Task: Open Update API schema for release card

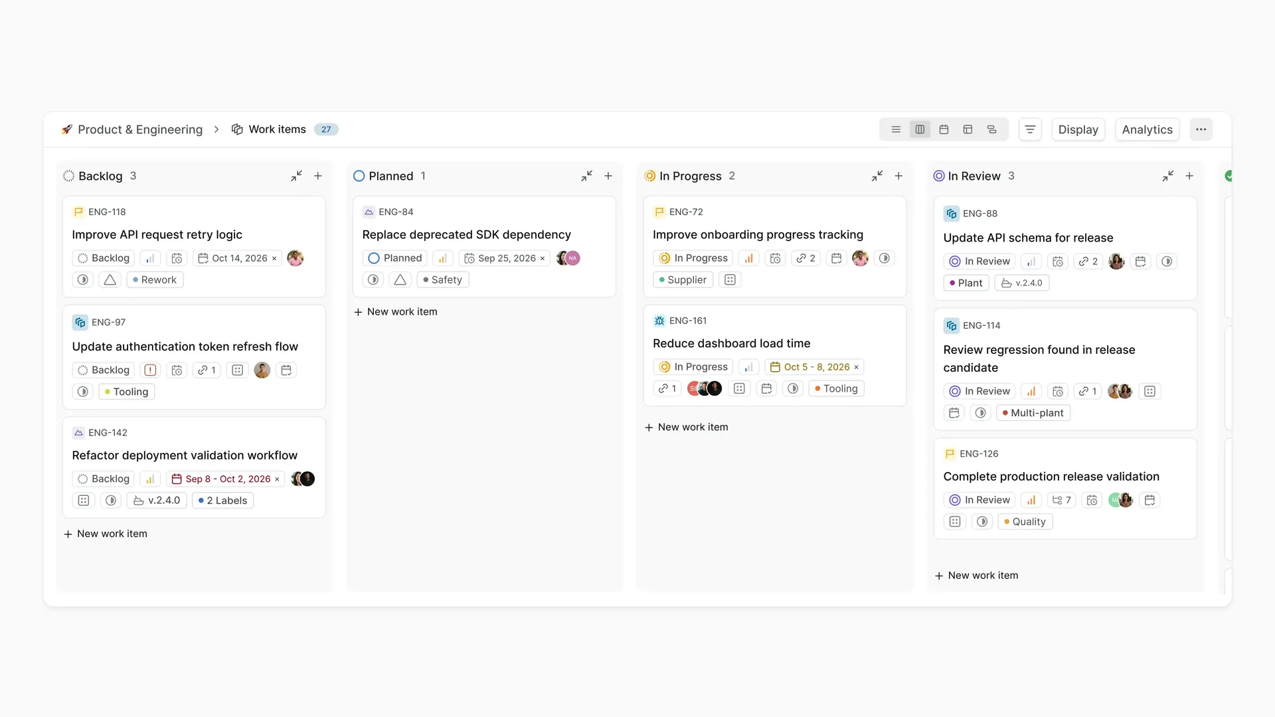Action: 1028,238
